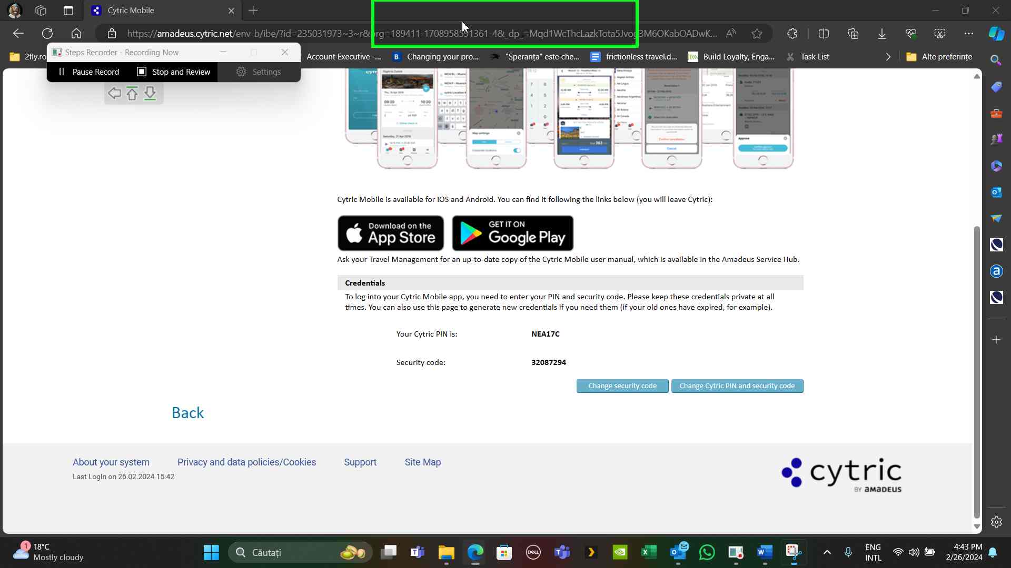
Task: Click Change security code button
Action: [x=622, y=386]
